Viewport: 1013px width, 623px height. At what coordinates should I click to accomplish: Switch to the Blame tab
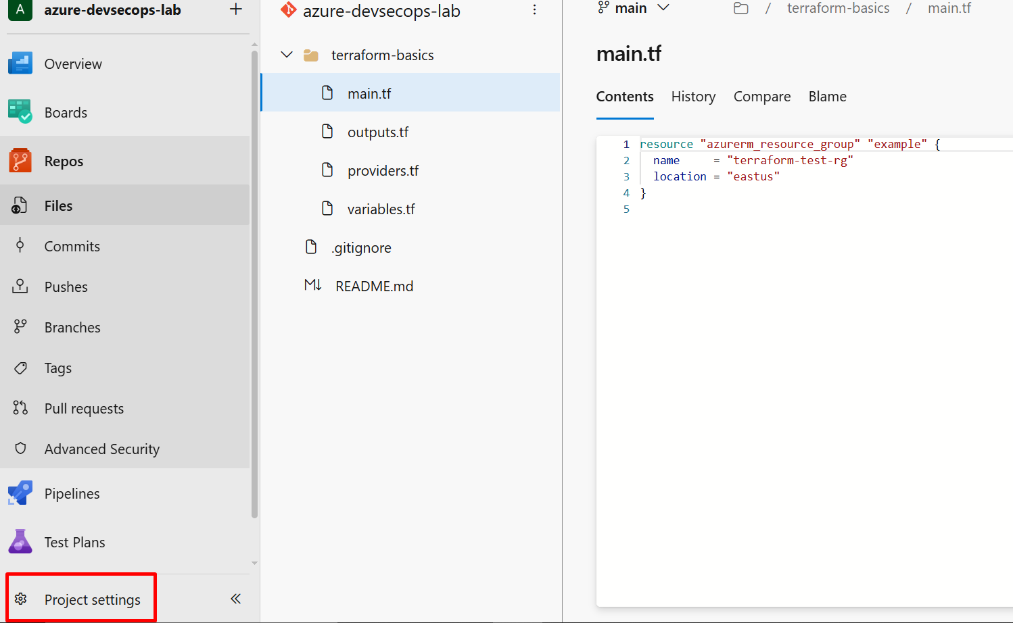[827, 97]
